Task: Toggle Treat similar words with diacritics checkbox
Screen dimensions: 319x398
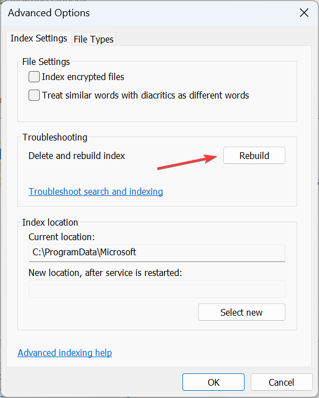Action: [34, 95]
